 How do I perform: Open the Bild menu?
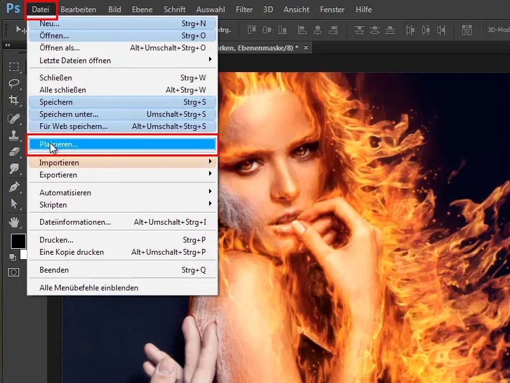[x=115, y=10]
